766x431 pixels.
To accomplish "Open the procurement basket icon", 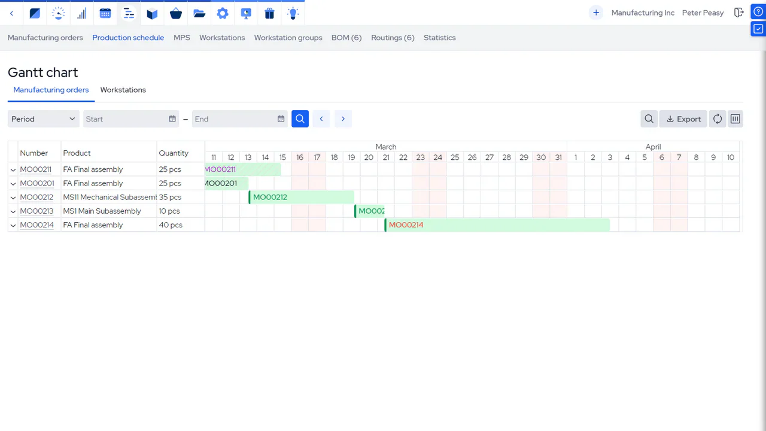I will point(176,13).
